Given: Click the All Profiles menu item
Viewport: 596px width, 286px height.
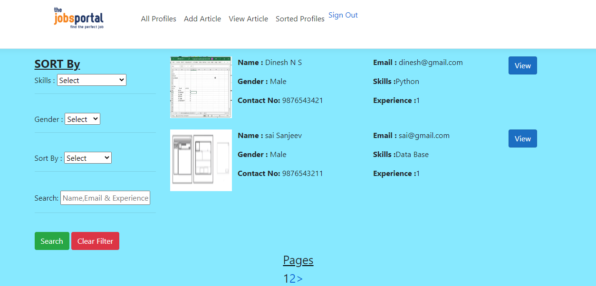Looking at the screenshot, I should [x=158, y=19].
